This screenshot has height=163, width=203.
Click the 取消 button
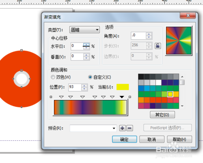[x=152, y=139]
